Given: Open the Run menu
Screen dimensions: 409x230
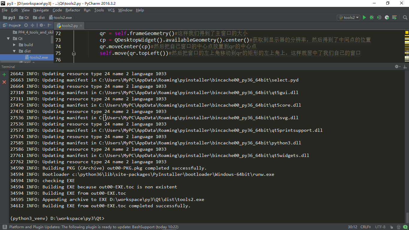Looking at the screenshot, I should pos(87,10).
